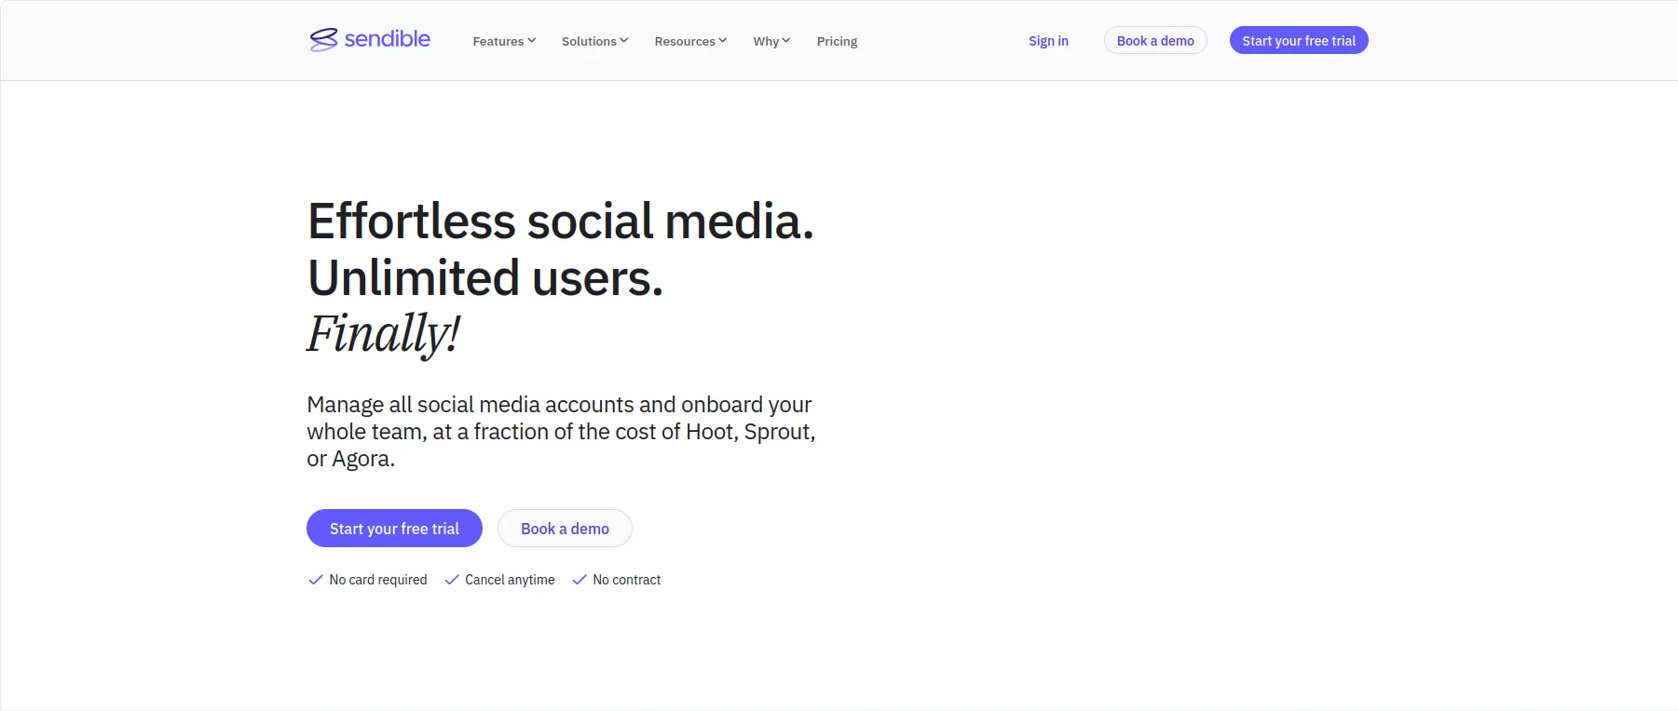Screen dimensions: 1678x711
Task: Click Book a demo in the header
Action: click(1155, 40)
